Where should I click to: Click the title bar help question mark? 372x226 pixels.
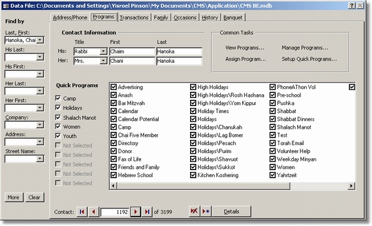coord(352,6)
